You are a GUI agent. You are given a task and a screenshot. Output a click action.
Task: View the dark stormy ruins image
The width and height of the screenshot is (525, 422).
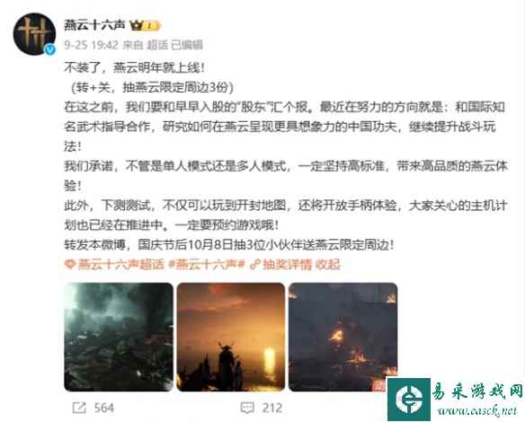[x=119, y=337]
